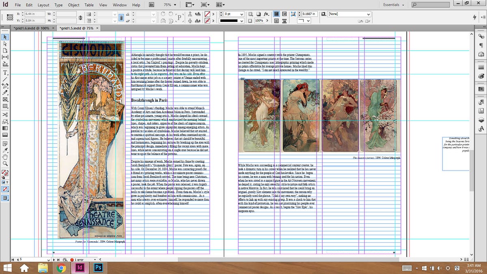The image size is (487, 274).
Task: Choose the Hand tool
Action: click(x=5, y=157)
